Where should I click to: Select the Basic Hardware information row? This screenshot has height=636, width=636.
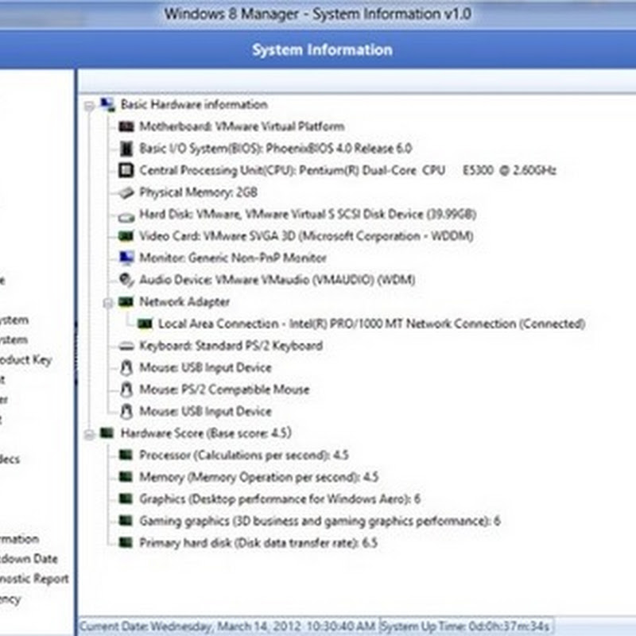[x=194, y=105]
